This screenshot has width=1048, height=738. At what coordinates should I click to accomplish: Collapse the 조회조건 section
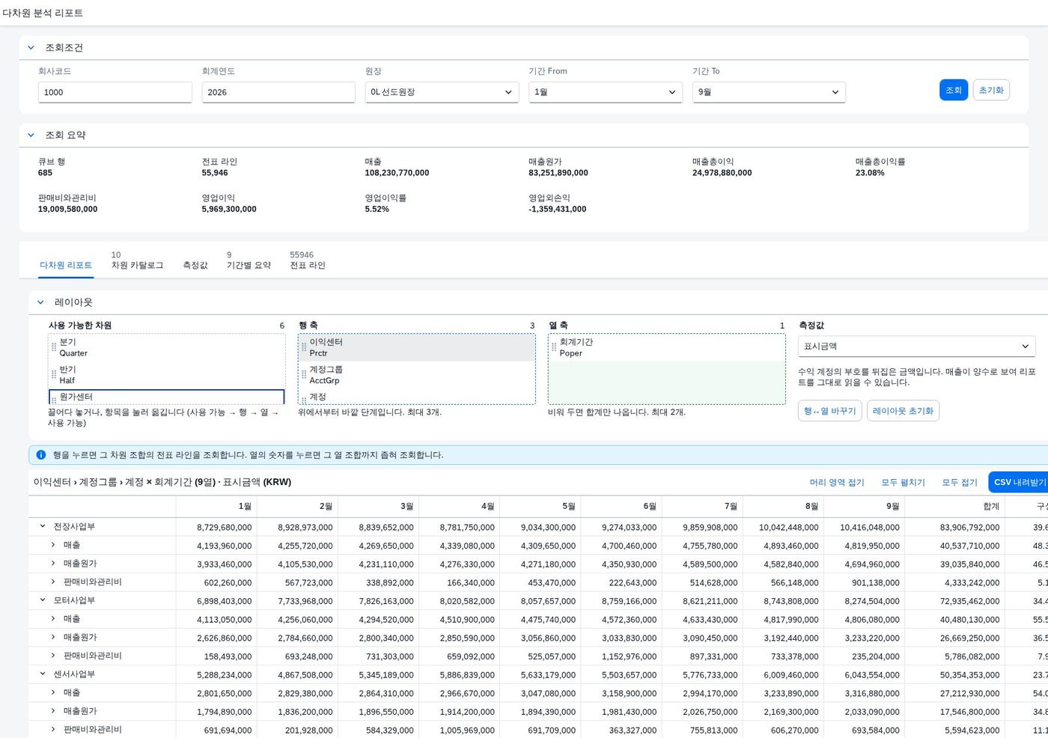point(31,47)
